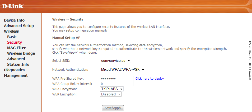Expand the WPA Encryption dropdown
This screenshot has width=252, height=112.
pos(112,89)
